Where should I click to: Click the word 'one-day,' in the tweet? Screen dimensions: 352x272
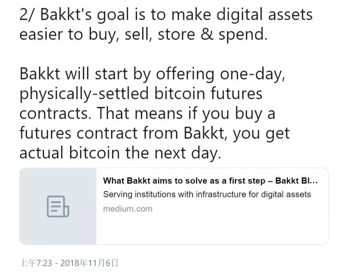pos(252,75)
